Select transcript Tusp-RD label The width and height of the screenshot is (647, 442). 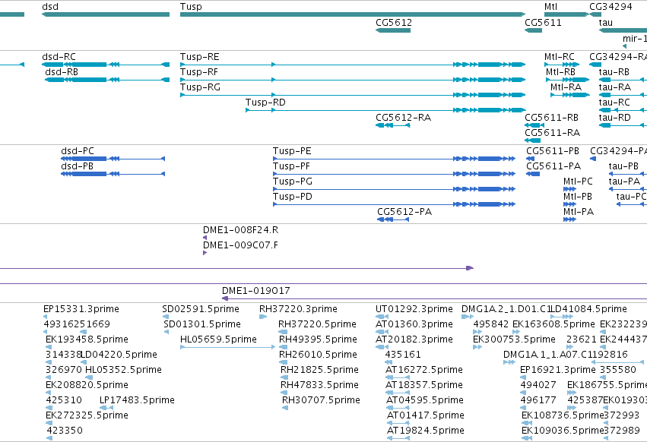pyautogui.click(x=265, y=103)
